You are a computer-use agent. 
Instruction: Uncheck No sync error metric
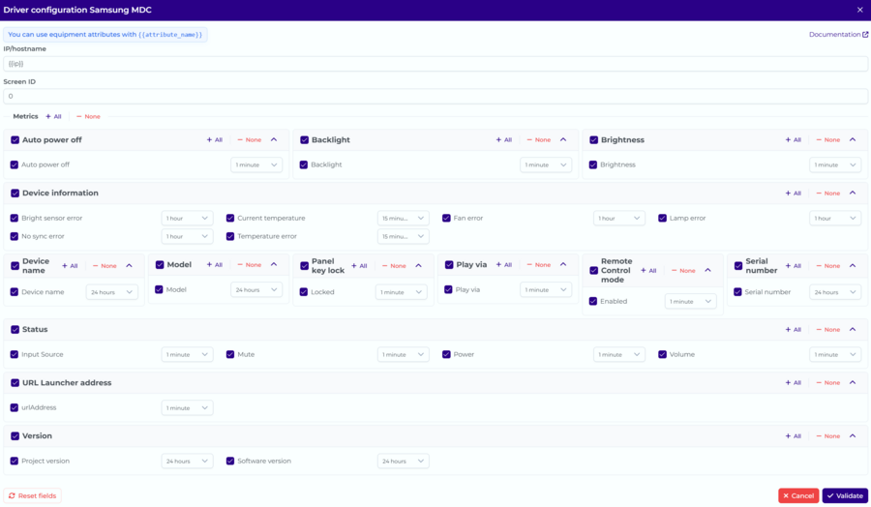pos(15,236)
